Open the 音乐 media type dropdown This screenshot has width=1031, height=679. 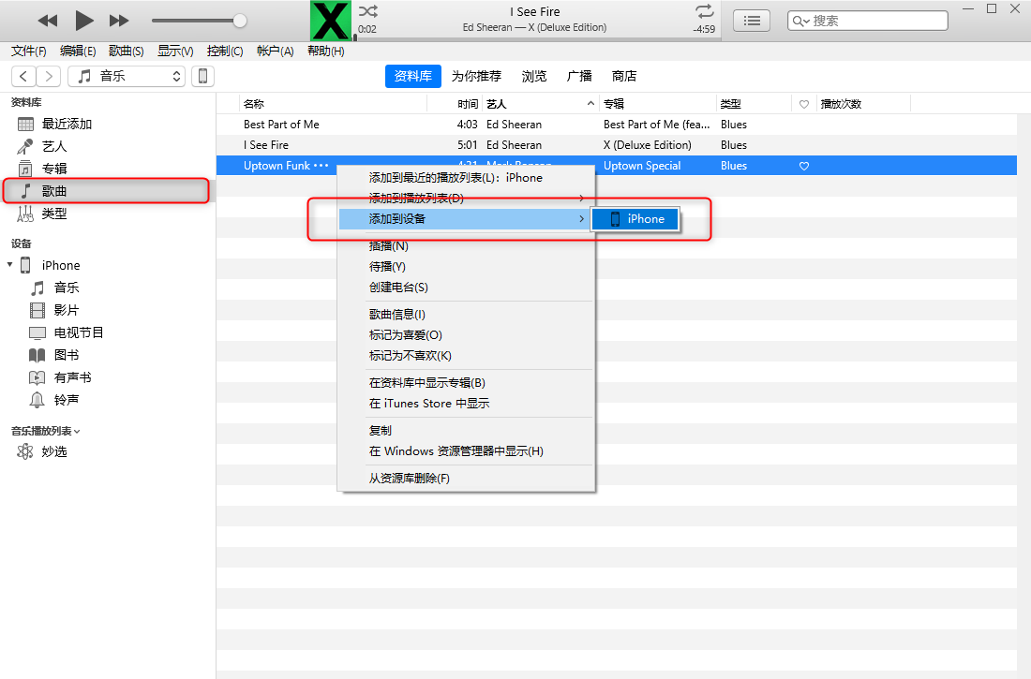click(127, 76)
